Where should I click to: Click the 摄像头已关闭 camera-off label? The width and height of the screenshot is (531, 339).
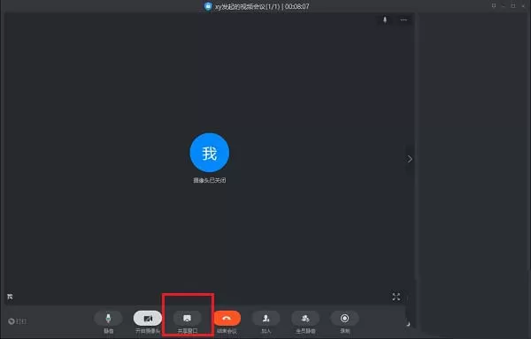pyautogui.click(x=210, y=180)
